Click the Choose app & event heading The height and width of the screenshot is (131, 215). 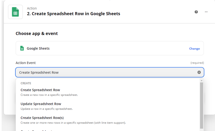(x=37, y=33)
